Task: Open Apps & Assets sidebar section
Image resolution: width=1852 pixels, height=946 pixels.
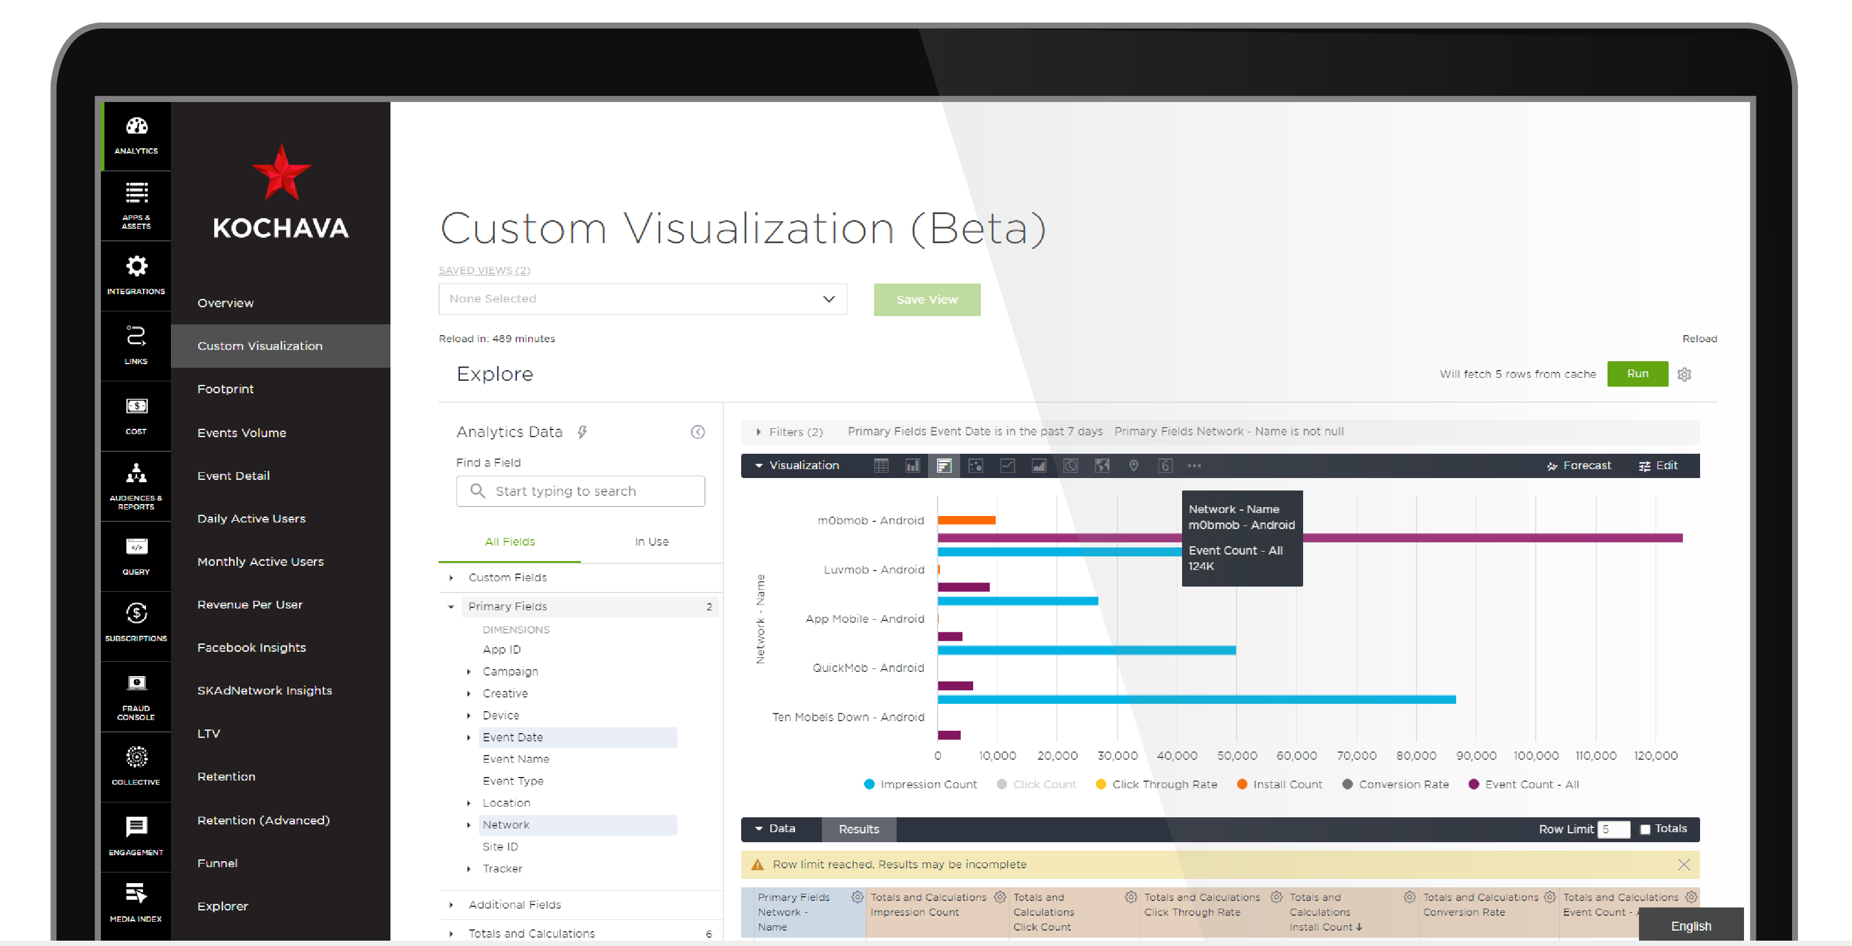Action: click(x=136, y=206)
